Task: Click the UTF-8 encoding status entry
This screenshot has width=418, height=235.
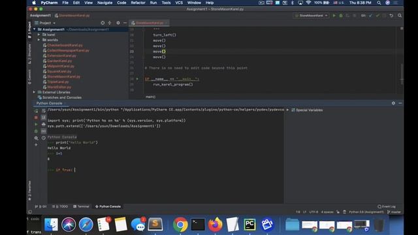Action: coord(313,212)
